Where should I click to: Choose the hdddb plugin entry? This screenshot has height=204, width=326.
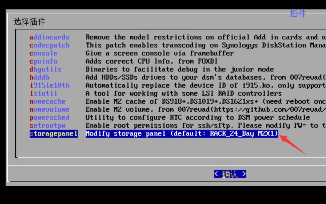coord(39,77)
